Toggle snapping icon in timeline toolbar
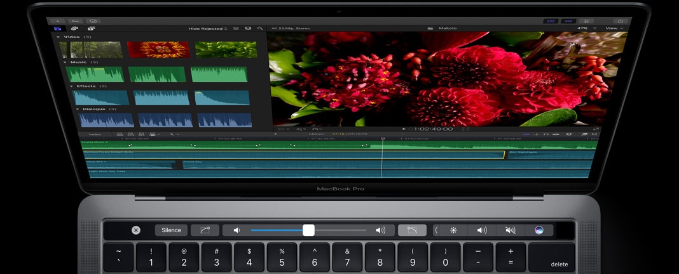The height and width of the screenshot is (274, 679). pyautogui.click(x=556, y=134)
